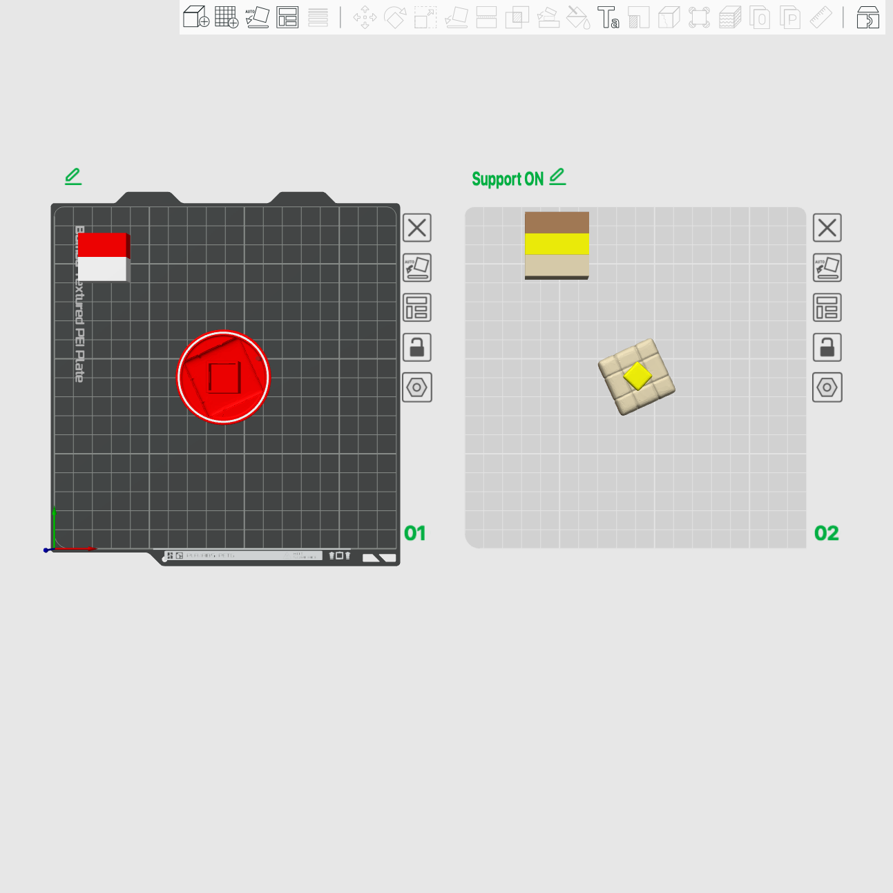This screenshot has height=893, width=893.
Task: Open plate 02 settings hexagon icon
Action: click(x=827, y=387)
